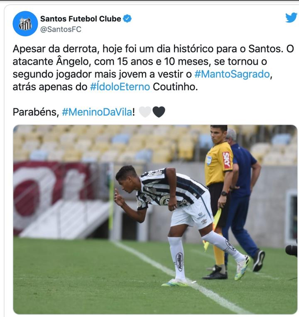Click the black heart emoji
This screenshot has height=317, width=299.
tap(159, 112)
